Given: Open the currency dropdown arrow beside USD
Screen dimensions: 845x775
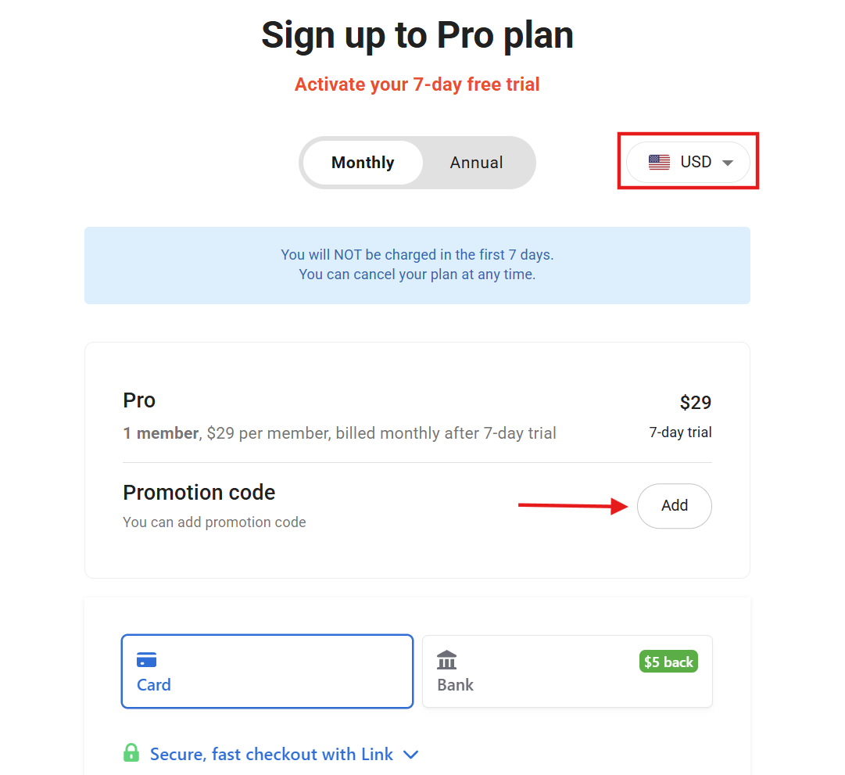Looking at the screenshot, I should [x=728, y=163].
